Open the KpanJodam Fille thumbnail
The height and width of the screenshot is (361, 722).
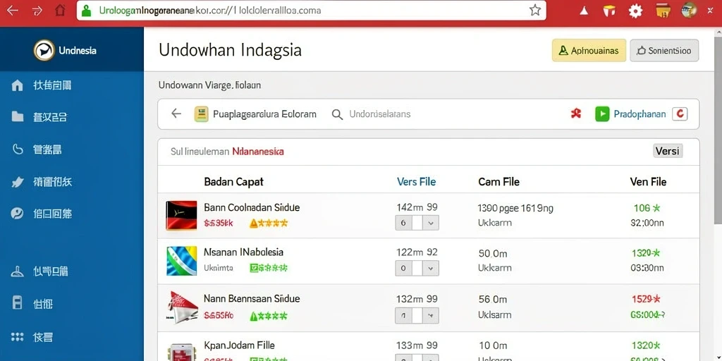(x=181, y=352)
